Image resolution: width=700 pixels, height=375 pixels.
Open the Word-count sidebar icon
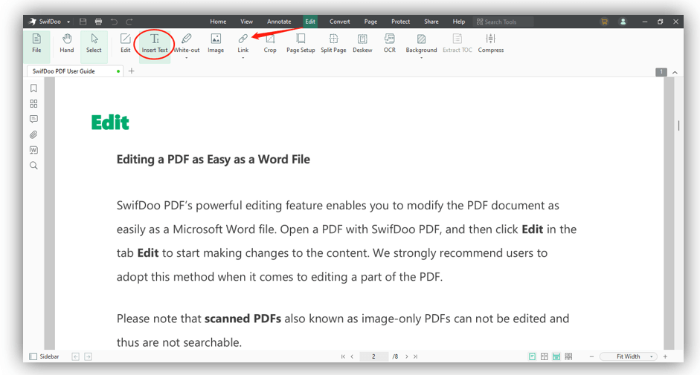pos(33,150)
